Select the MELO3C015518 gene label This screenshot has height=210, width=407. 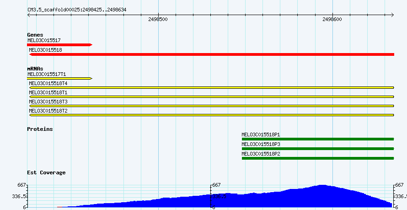point(45,50)
